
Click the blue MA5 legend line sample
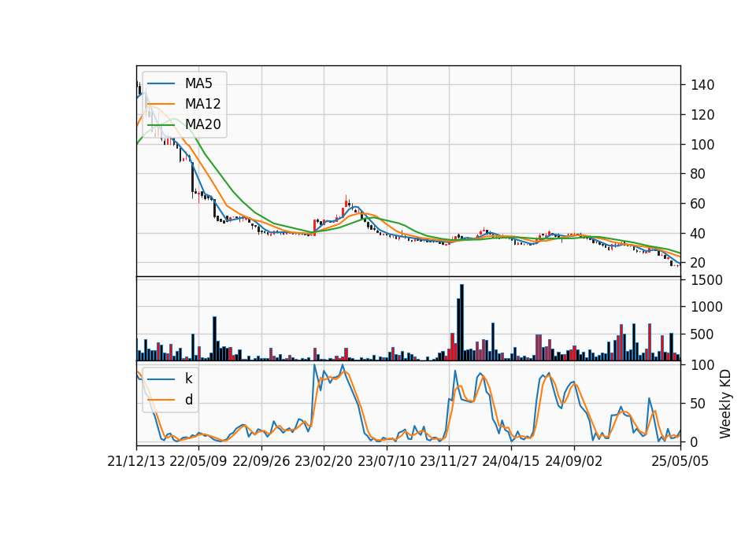click(x=161, y=84)
